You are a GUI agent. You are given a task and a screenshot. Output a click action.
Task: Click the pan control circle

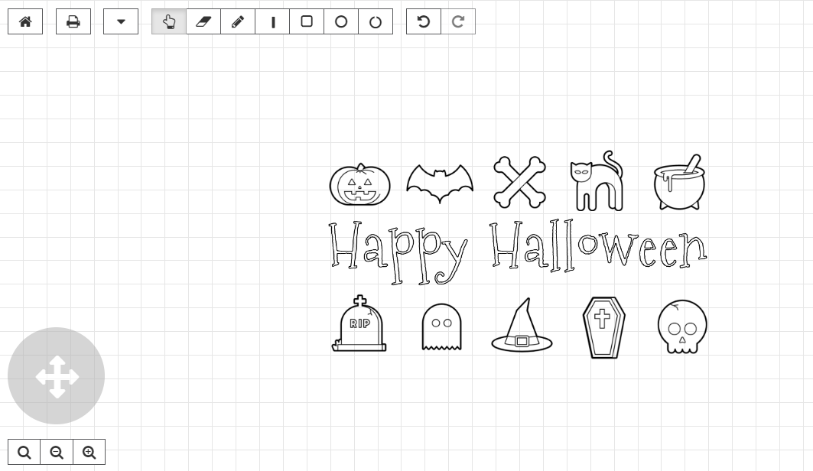pyautogui.click(x=56, y=375)
